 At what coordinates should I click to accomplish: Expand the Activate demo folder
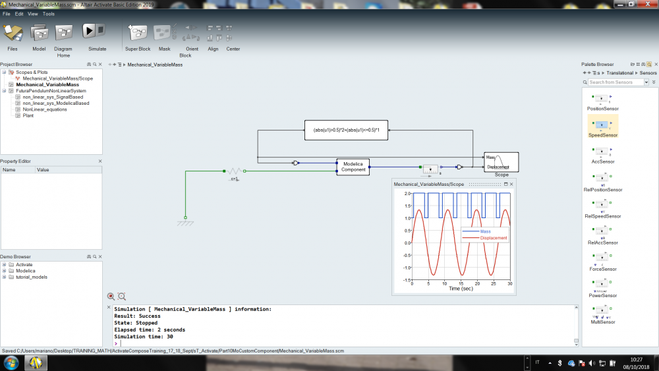point(4,265)
